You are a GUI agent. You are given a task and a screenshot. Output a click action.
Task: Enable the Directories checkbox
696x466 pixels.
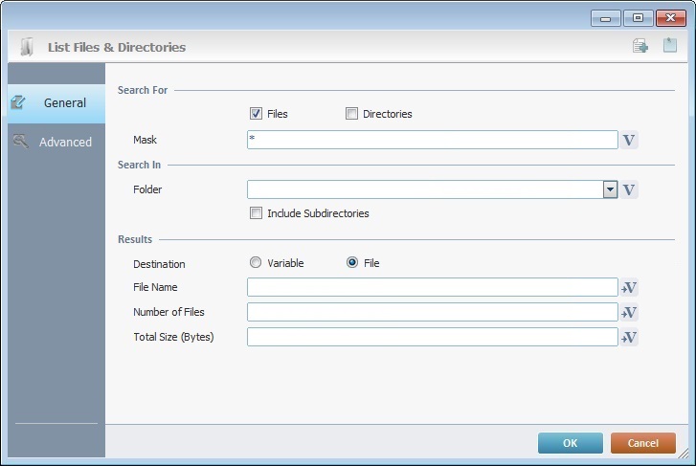point(351,114)
